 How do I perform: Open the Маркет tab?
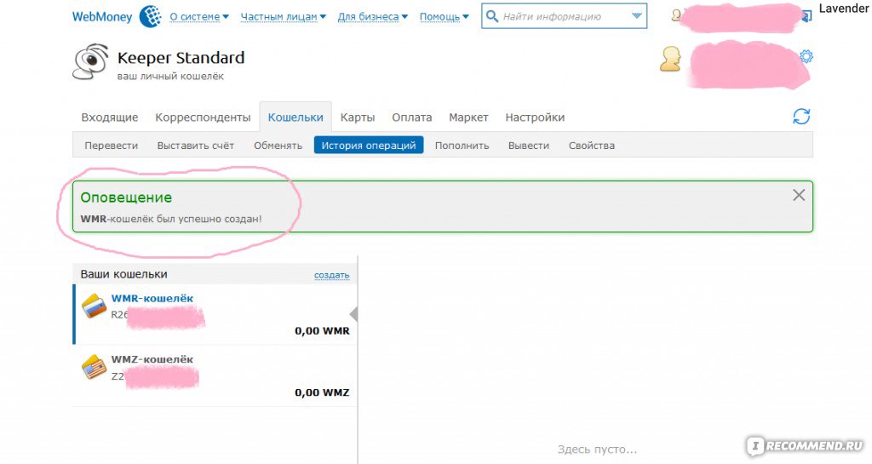(468, 117)
